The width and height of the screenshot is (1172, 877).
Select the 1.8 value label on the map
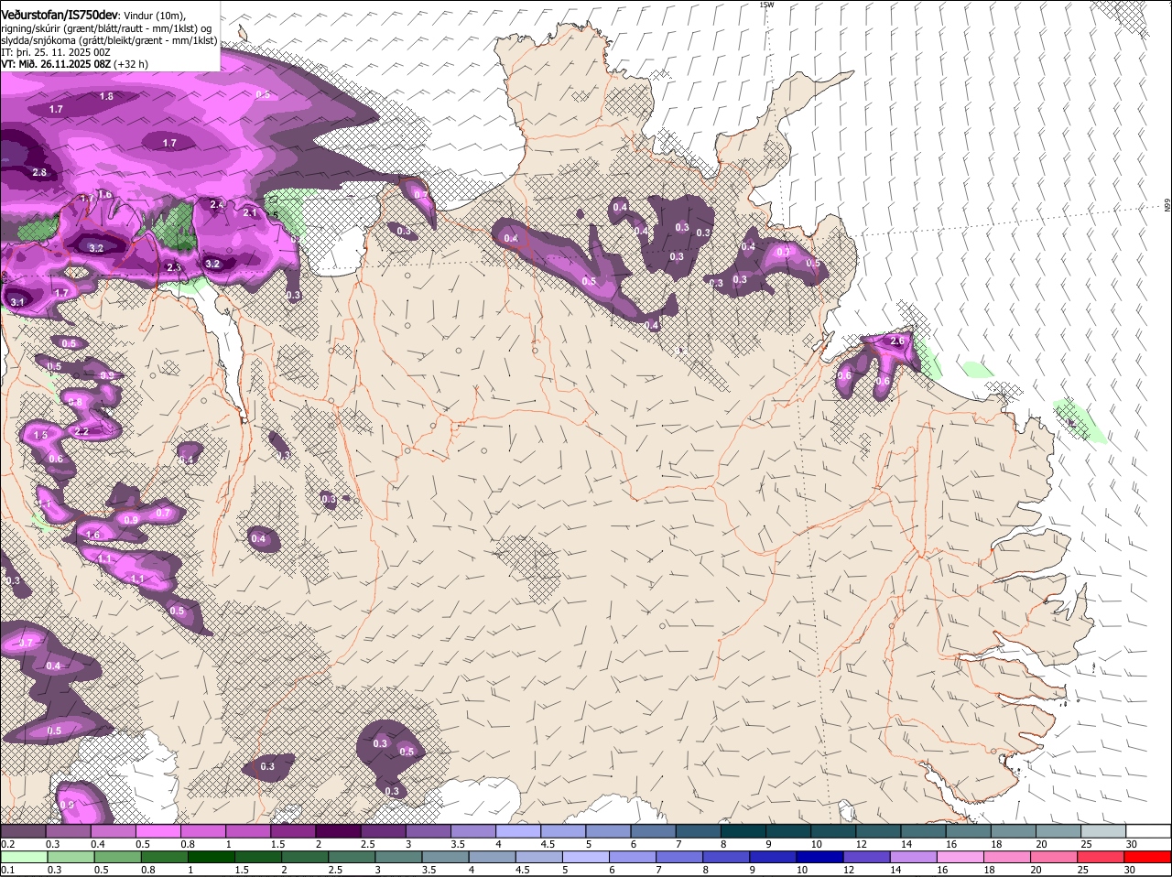pos(106,96)
